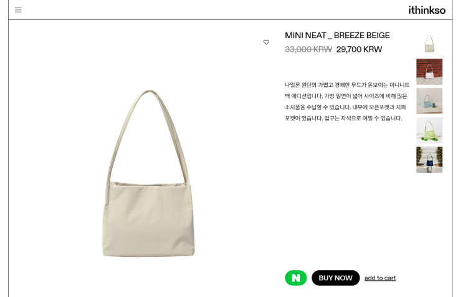Screen dimensions: 463x297
Task: Click the add to cart link
Action: coord(380,278)
